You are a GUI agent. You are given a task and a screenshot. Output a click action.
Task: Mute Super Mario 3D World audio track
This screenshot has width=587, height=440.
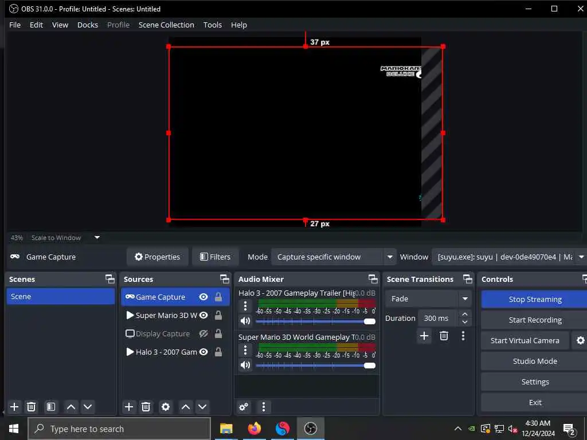245,365
